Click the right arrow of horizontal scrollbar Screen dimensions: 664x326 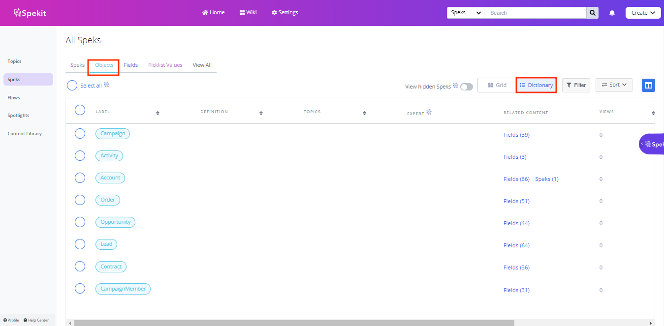click(651, 323)
